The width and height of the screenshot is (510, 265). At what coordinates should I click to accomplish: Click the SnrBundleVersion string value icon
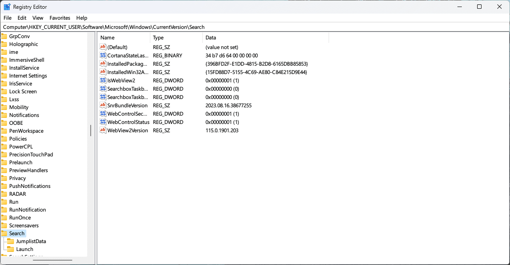tap(103, 106)
